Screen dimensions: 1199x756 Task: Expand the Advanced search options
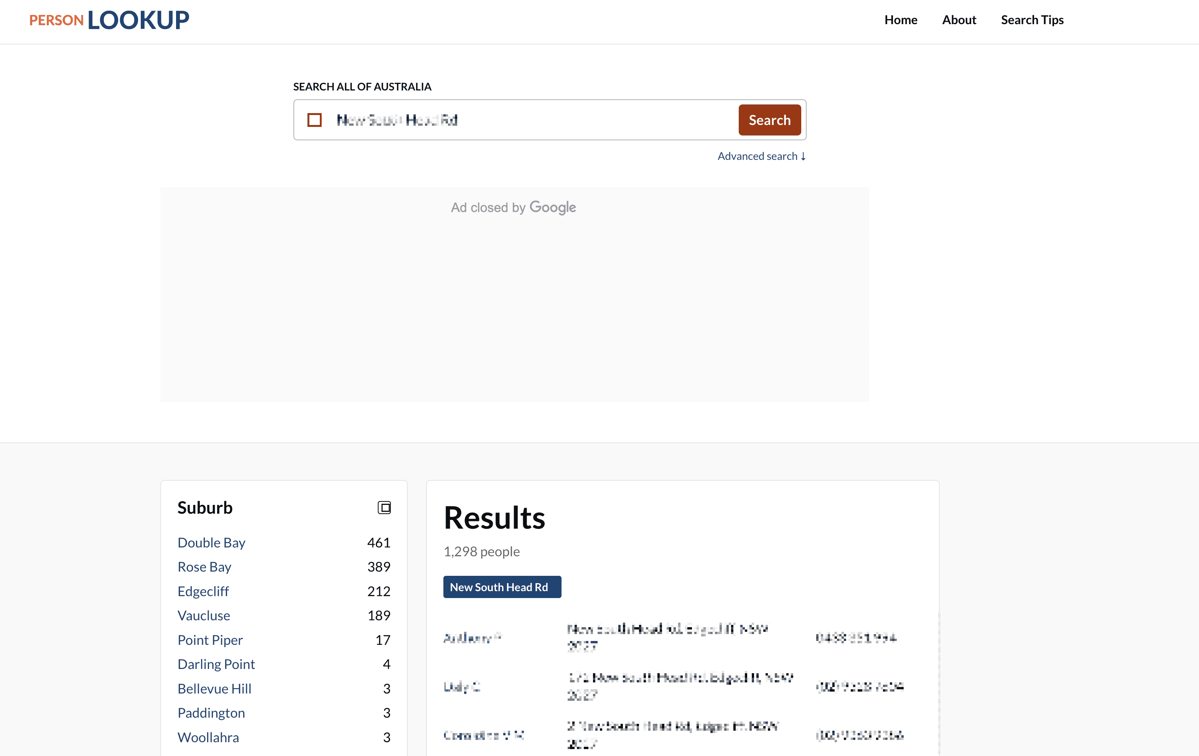761,156
